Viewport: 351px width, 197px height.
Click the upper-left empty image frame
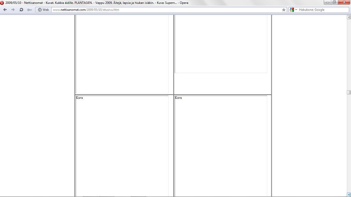pyautogui.click(x=122, y=54)
